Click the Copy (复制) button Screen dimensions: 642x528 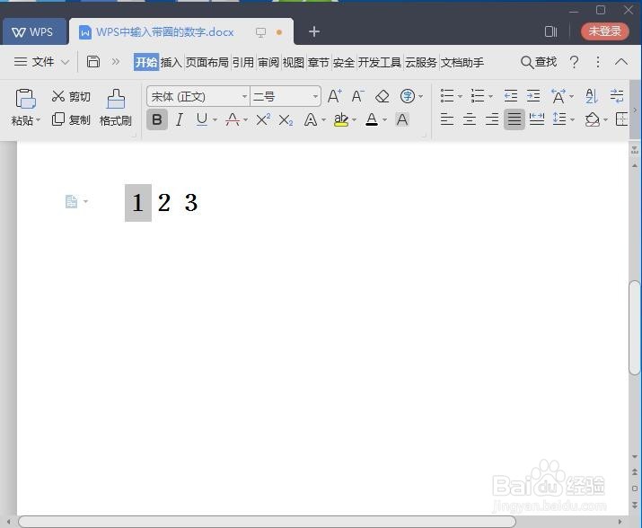(71, 119)
